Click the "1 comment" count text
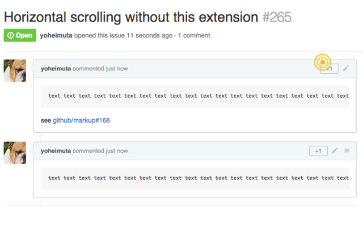This screenshot has height=227, width=363. tap(194, 35)
